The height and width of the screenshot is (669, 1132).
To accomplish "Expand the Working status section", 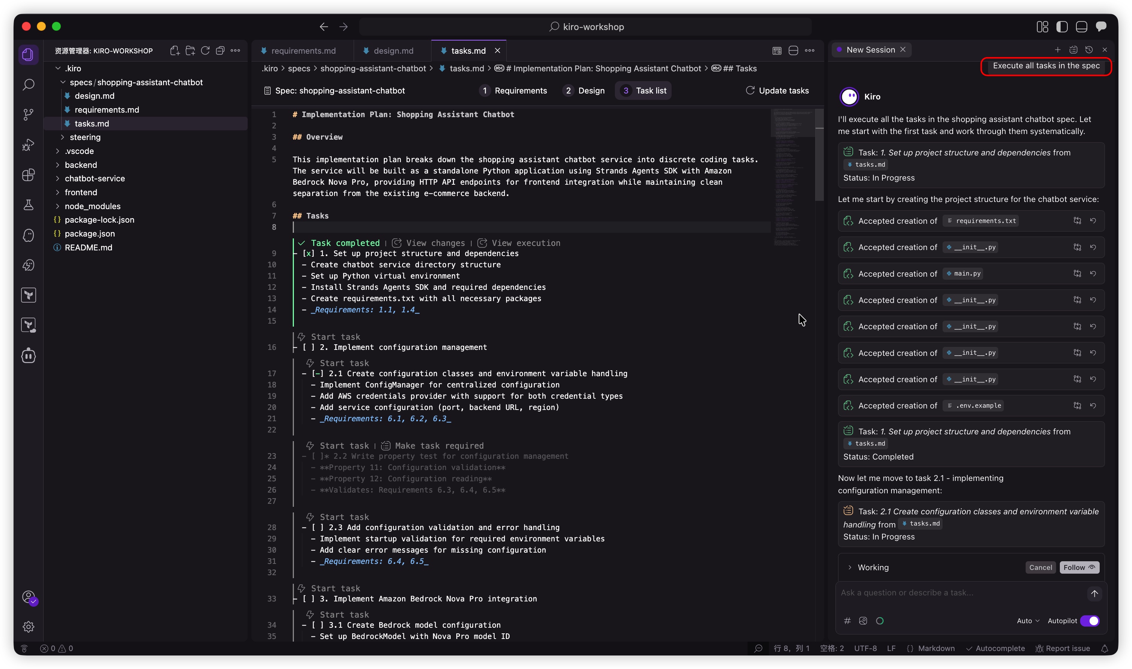I will point(850,567).
